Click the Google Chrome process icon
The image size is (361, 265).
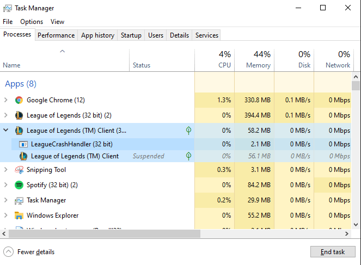coord(19,100)
